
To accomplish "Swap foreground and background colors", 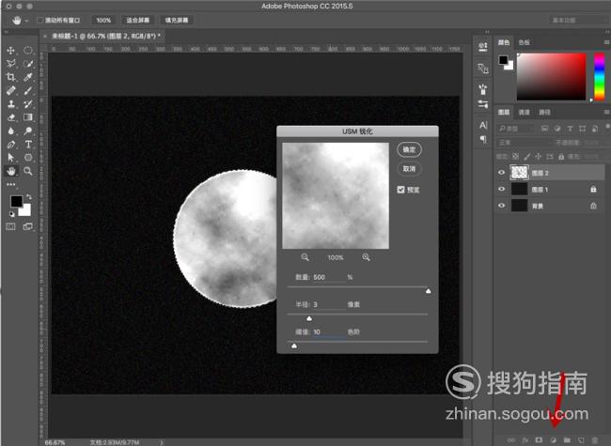I will click(x=29, y=197).
